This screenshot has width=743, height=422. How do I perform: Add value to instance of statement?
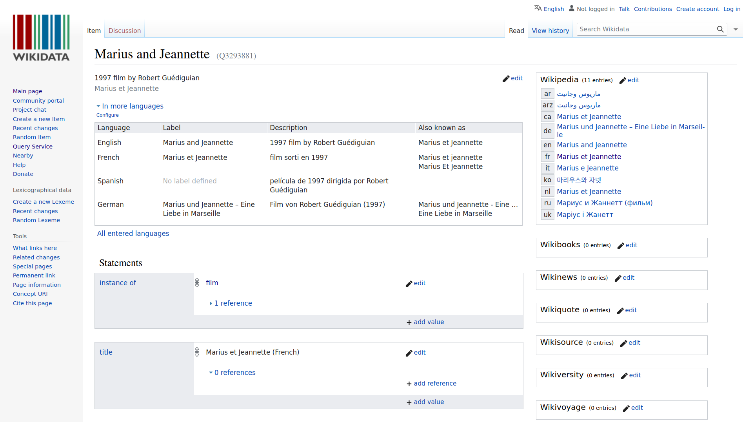click(425, 322)
